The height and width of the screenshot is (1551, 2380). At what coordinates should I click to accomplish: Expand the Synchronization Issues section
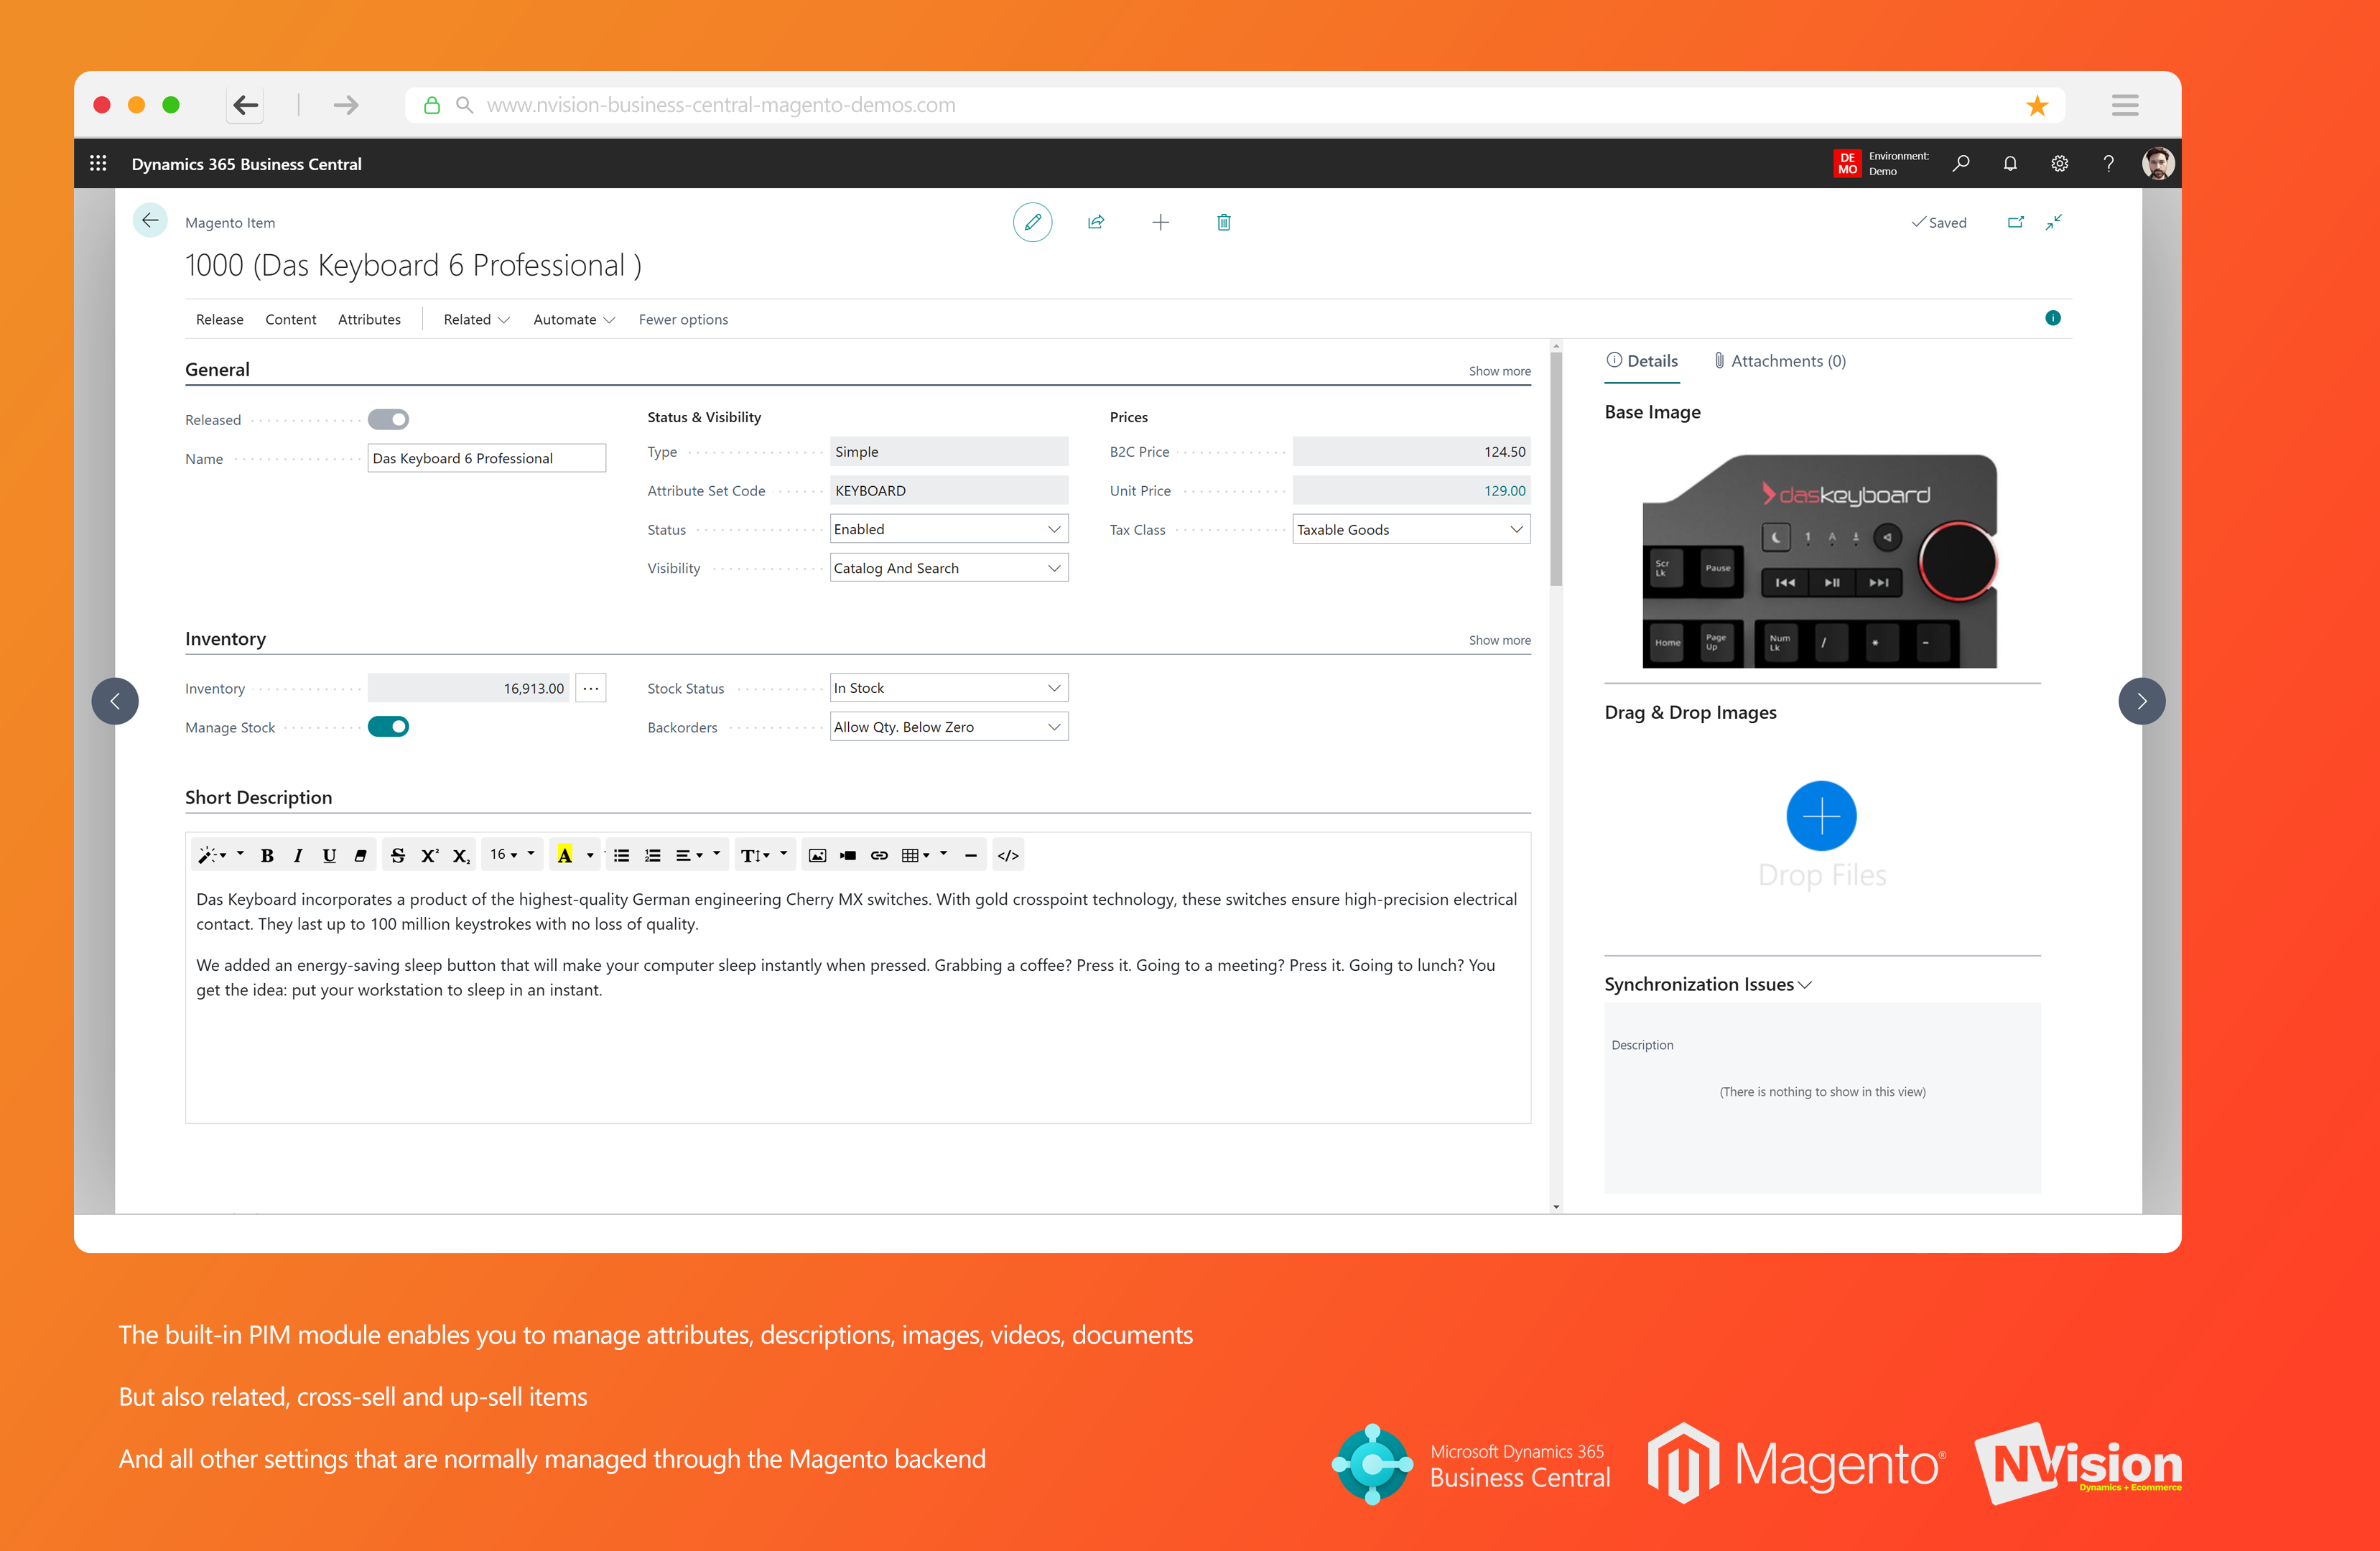click(x=1806, y=984)
